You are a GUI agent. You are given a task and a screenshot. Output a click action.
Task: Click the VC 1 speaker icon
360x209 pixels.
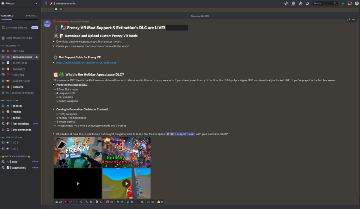(x=3, y=143)
